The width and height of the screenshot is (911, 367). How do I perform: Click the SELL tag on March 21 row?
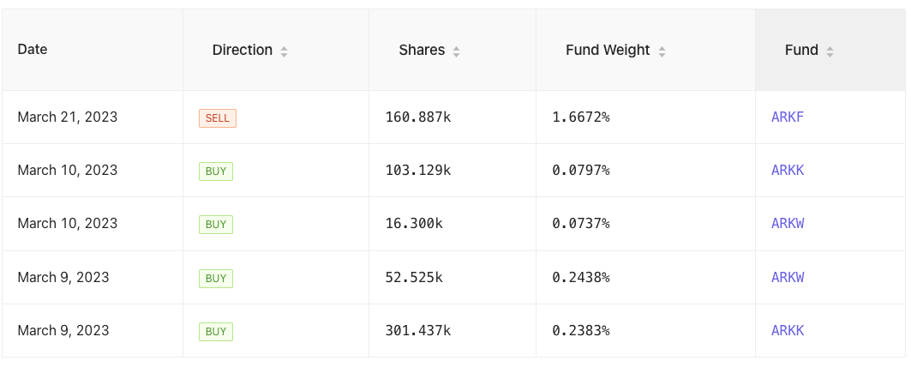(x=217, y=117)
